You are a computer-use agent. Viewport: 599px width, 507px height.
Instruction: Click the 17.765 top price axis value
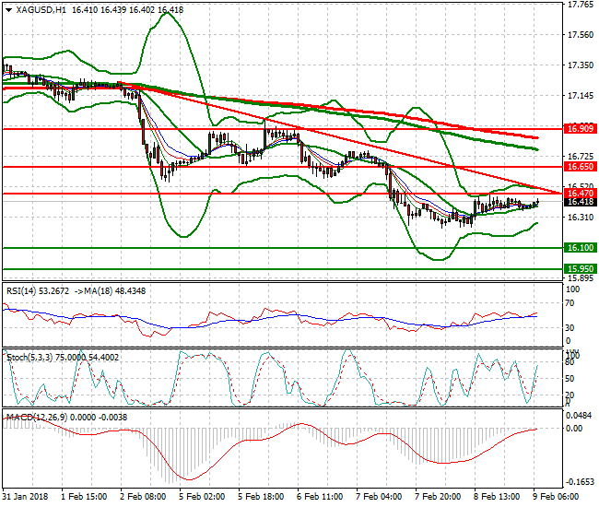(x=580, y=5)
